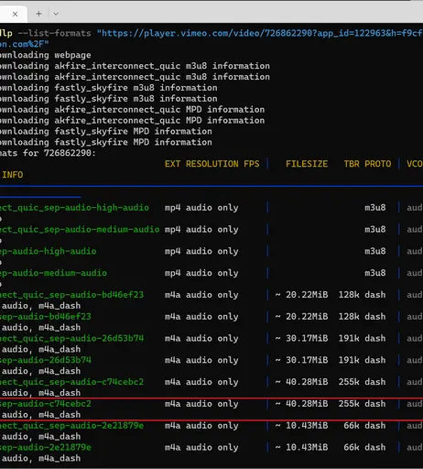The width and height of the screenshot is (423, 469).
Task: Close the current terminal tab
Action: [x=15, y=14]
